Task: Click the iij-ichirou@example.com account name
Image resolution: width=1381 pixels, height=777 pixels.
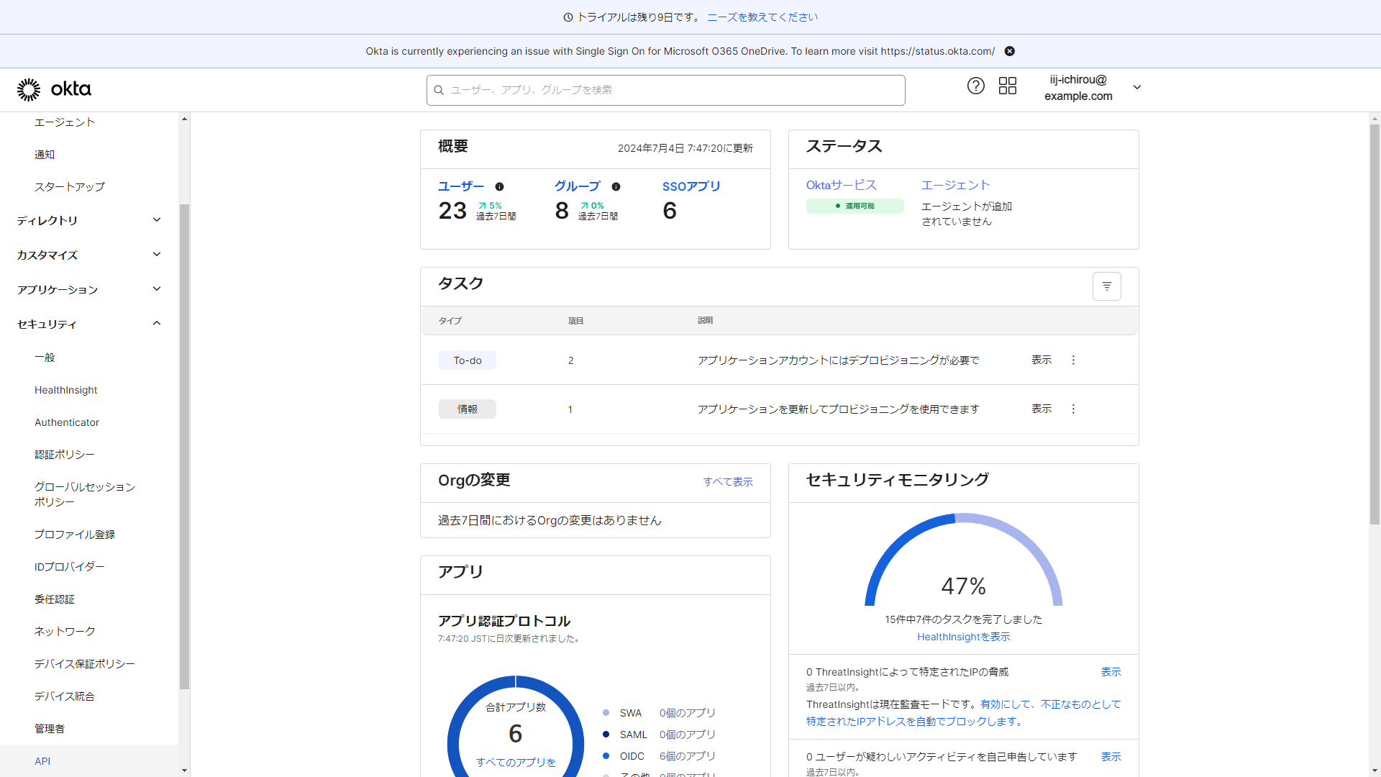Action: point(1078,88)
